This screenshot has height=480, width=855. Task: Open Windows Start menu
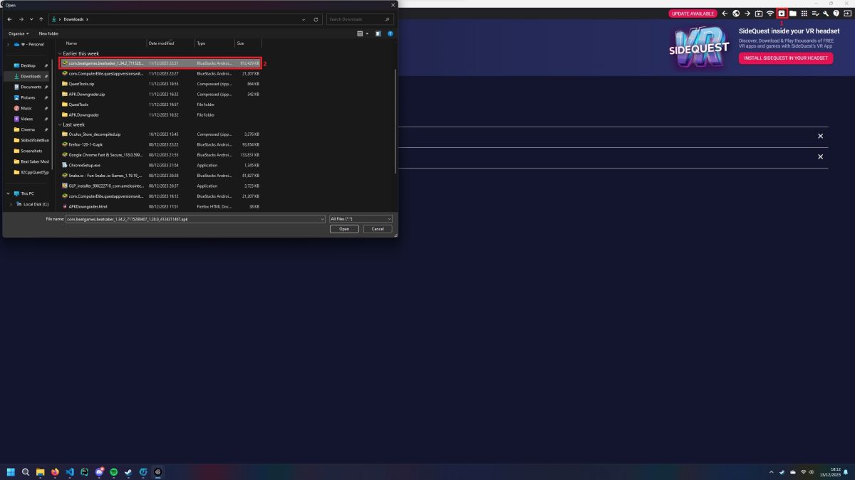[x=11, y=471]
